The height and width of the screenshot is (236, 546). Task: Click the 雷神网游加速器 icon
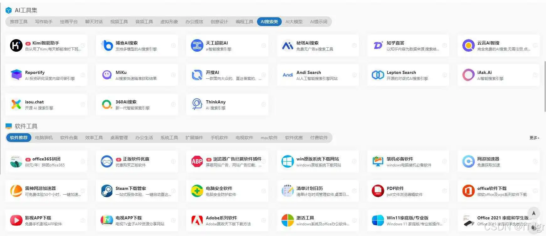pos(16,191)
